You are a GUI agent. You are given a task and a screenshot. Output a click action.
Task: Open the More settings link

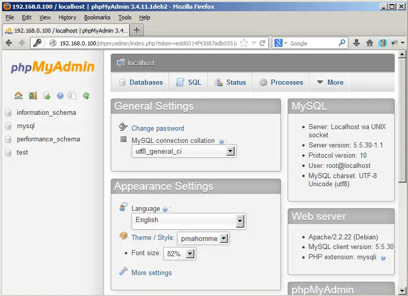click(151, 273)
